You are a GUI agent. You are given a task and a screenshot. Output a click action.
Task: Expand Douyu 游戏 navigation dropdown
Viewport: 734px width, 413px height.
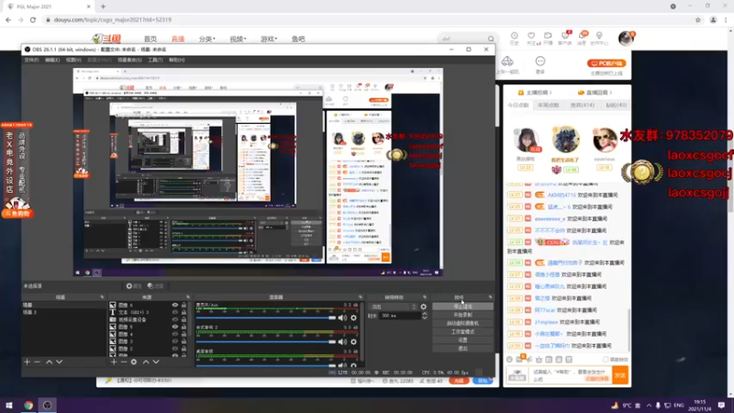(269, 39)
